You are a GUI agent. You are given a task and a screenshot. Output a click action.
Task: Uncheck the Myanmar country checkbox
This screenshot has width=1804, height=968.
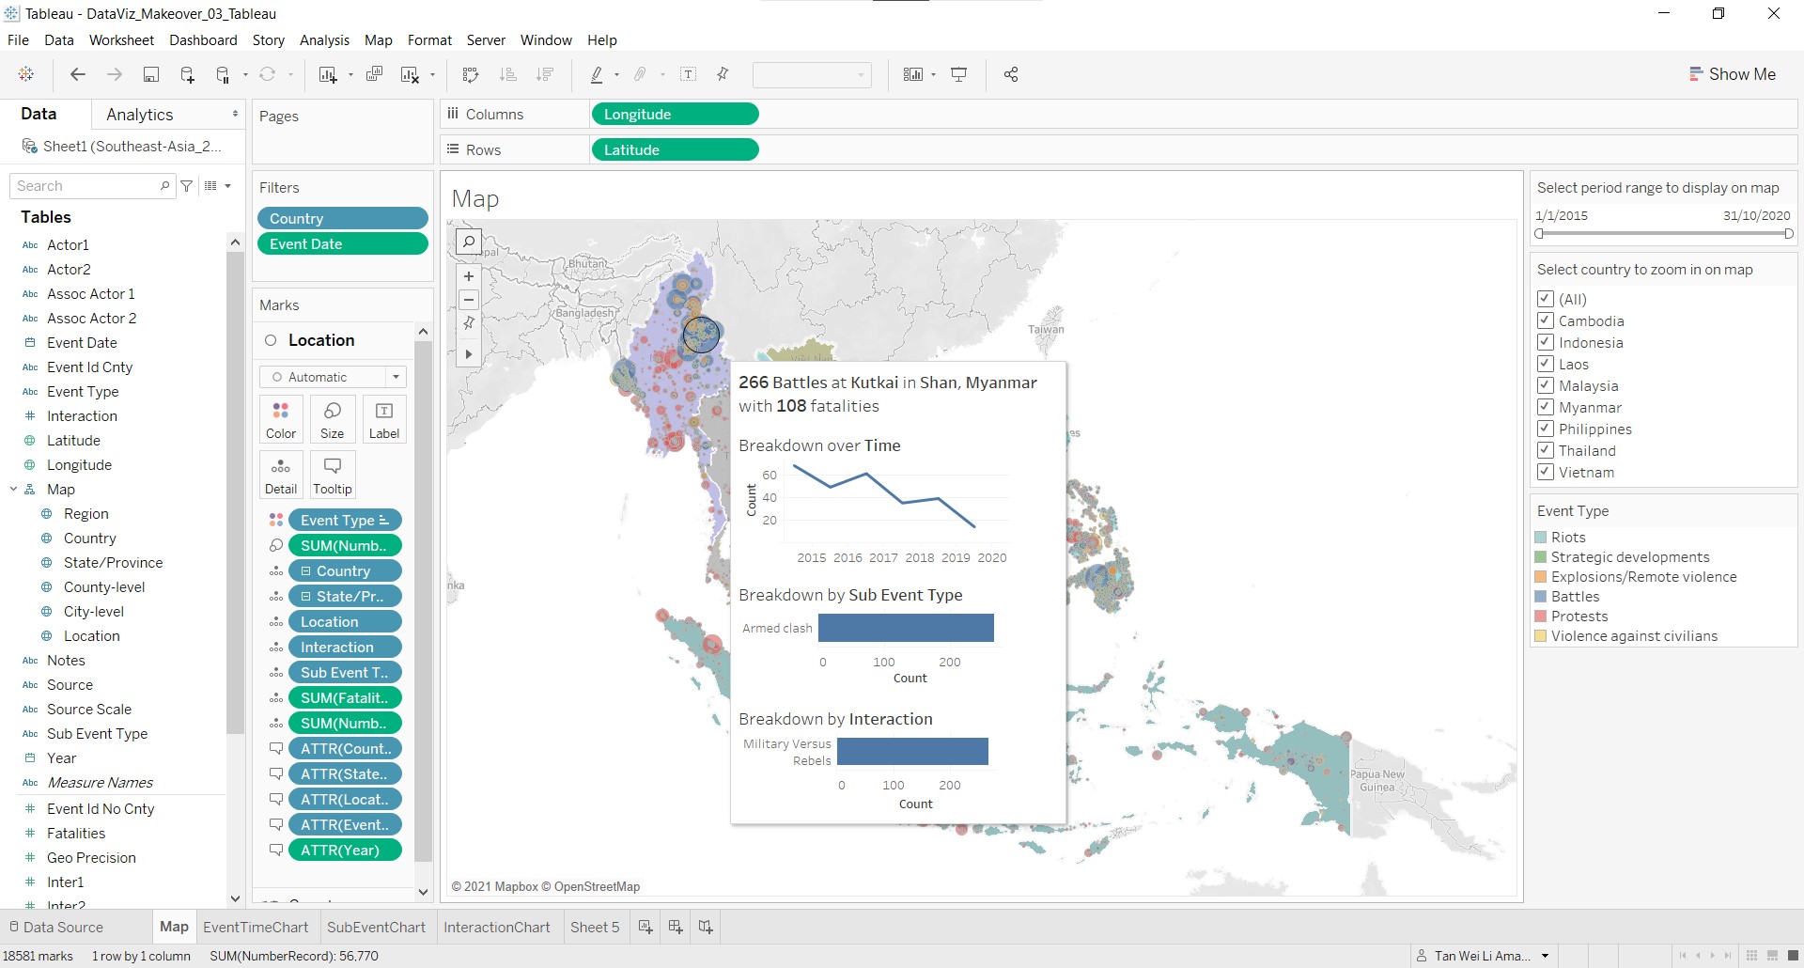point(1546,407)
